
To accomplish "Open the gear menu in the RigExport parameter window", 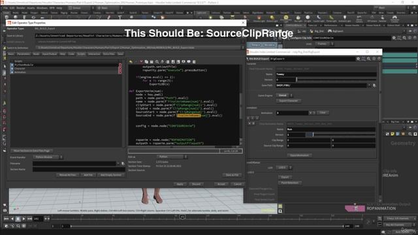I will 359,59.
